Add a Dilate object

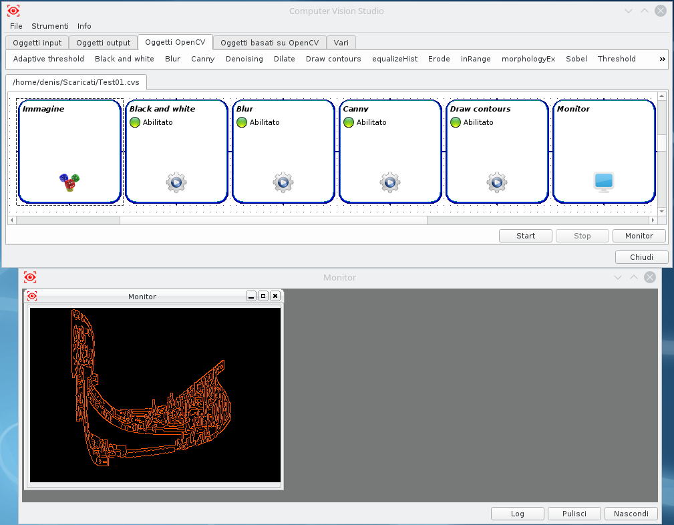click(x=285, y=59)
